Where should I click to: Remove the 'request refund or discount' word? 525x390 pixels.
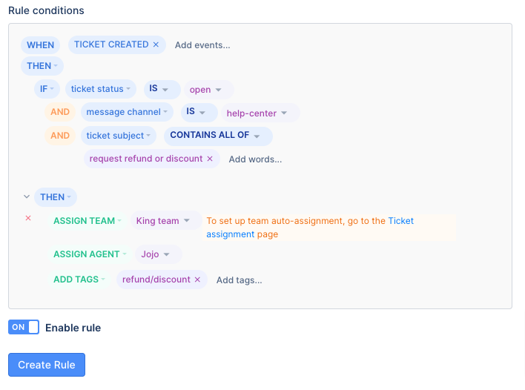tap(210, 159)
